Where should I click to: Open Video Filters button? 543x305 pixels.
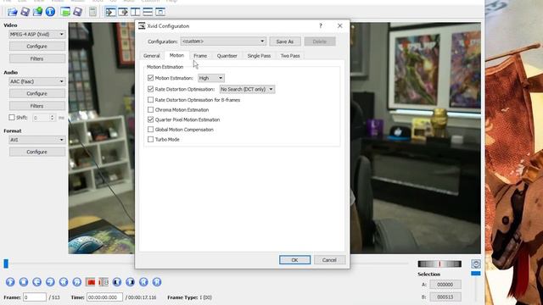37,58
